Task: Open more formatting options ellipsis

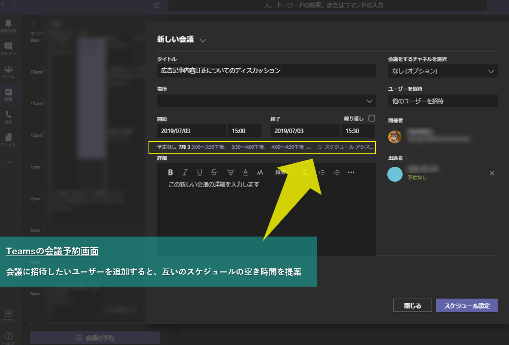Action: 351,172
